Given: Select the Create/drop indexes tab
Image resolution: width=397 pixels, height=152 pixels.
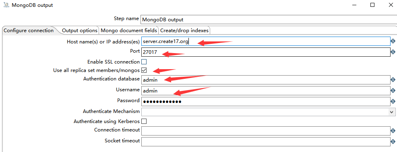Looking at the screenshot, I should (184, 30).
